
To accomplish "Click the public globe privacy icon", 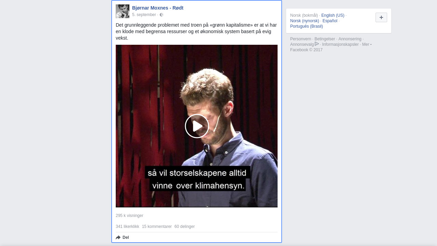I will tap(161, 15).
